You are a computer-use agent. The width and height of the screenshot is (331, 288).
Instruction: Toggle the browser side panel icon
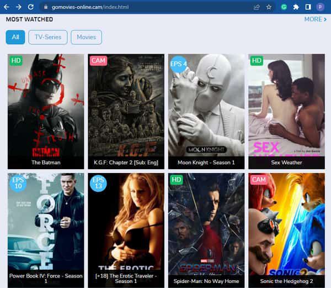[x=308, y=7]
